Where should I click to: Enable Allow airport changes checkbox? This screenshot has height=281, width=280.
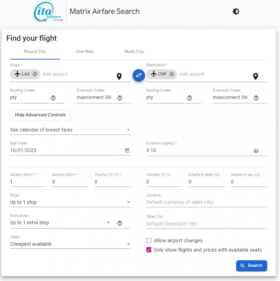(x=149, y=240)
